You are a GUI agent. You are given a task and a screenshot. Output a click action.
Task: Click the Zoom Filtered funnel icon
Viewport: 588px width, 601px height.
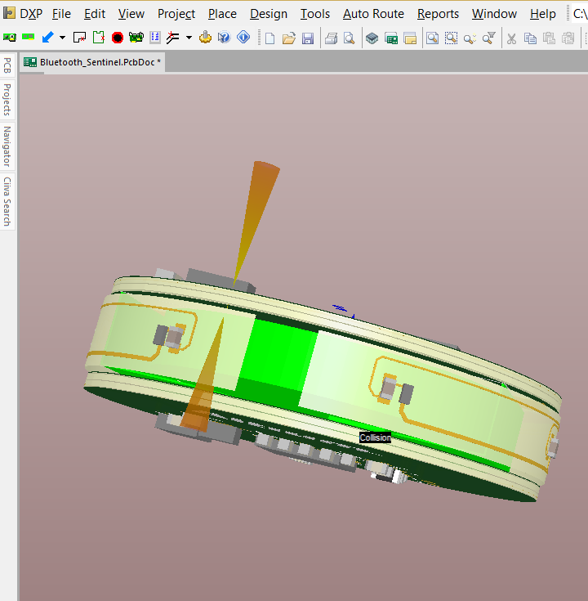coord(489,38)
